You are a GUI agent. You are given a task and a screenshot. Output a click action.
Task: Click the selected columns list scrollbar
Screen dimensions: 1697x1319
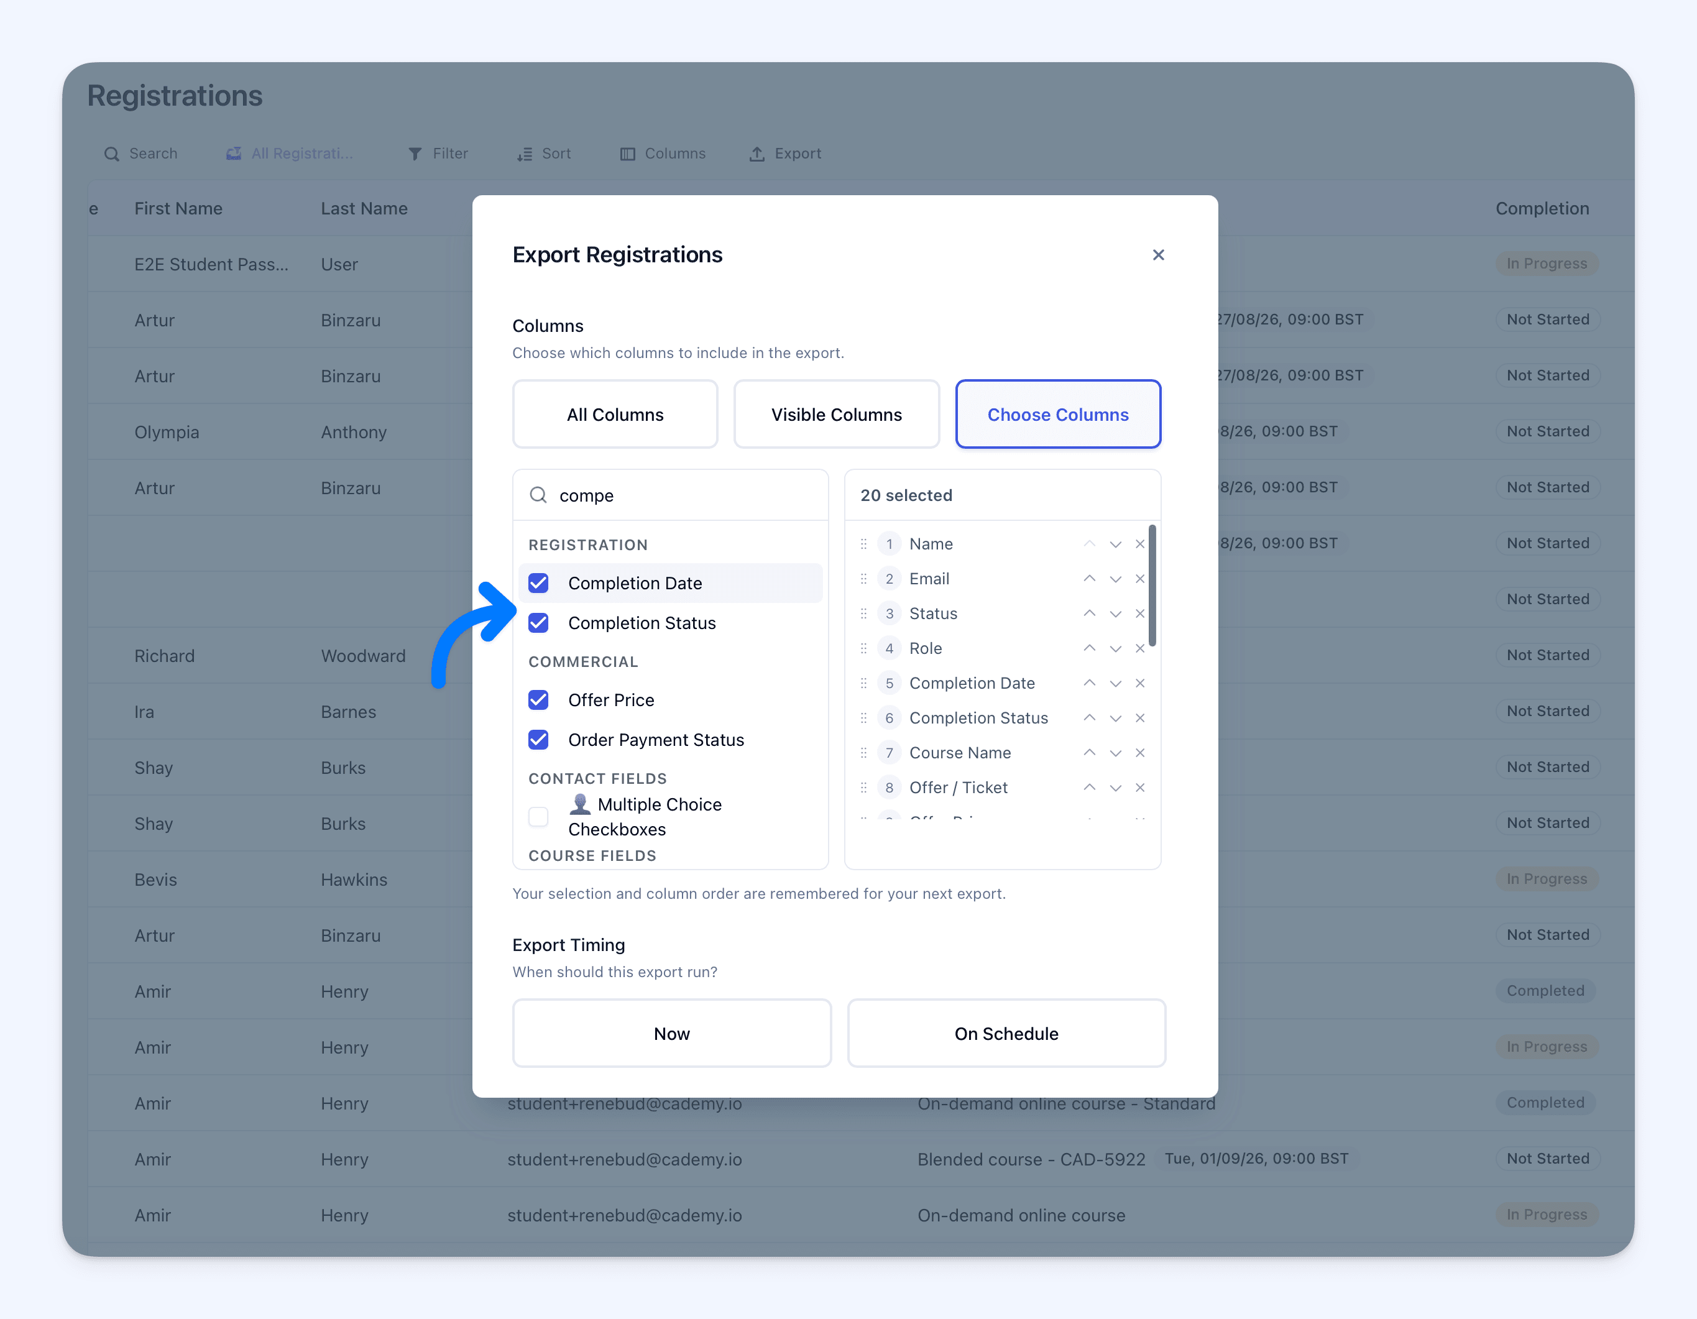point(1152,586)
